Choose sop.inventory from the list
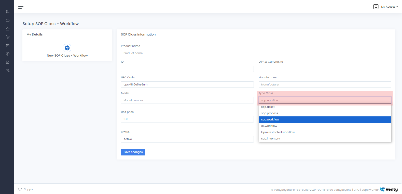The width and height of the screenshot is (402, 194). [270, 139]
